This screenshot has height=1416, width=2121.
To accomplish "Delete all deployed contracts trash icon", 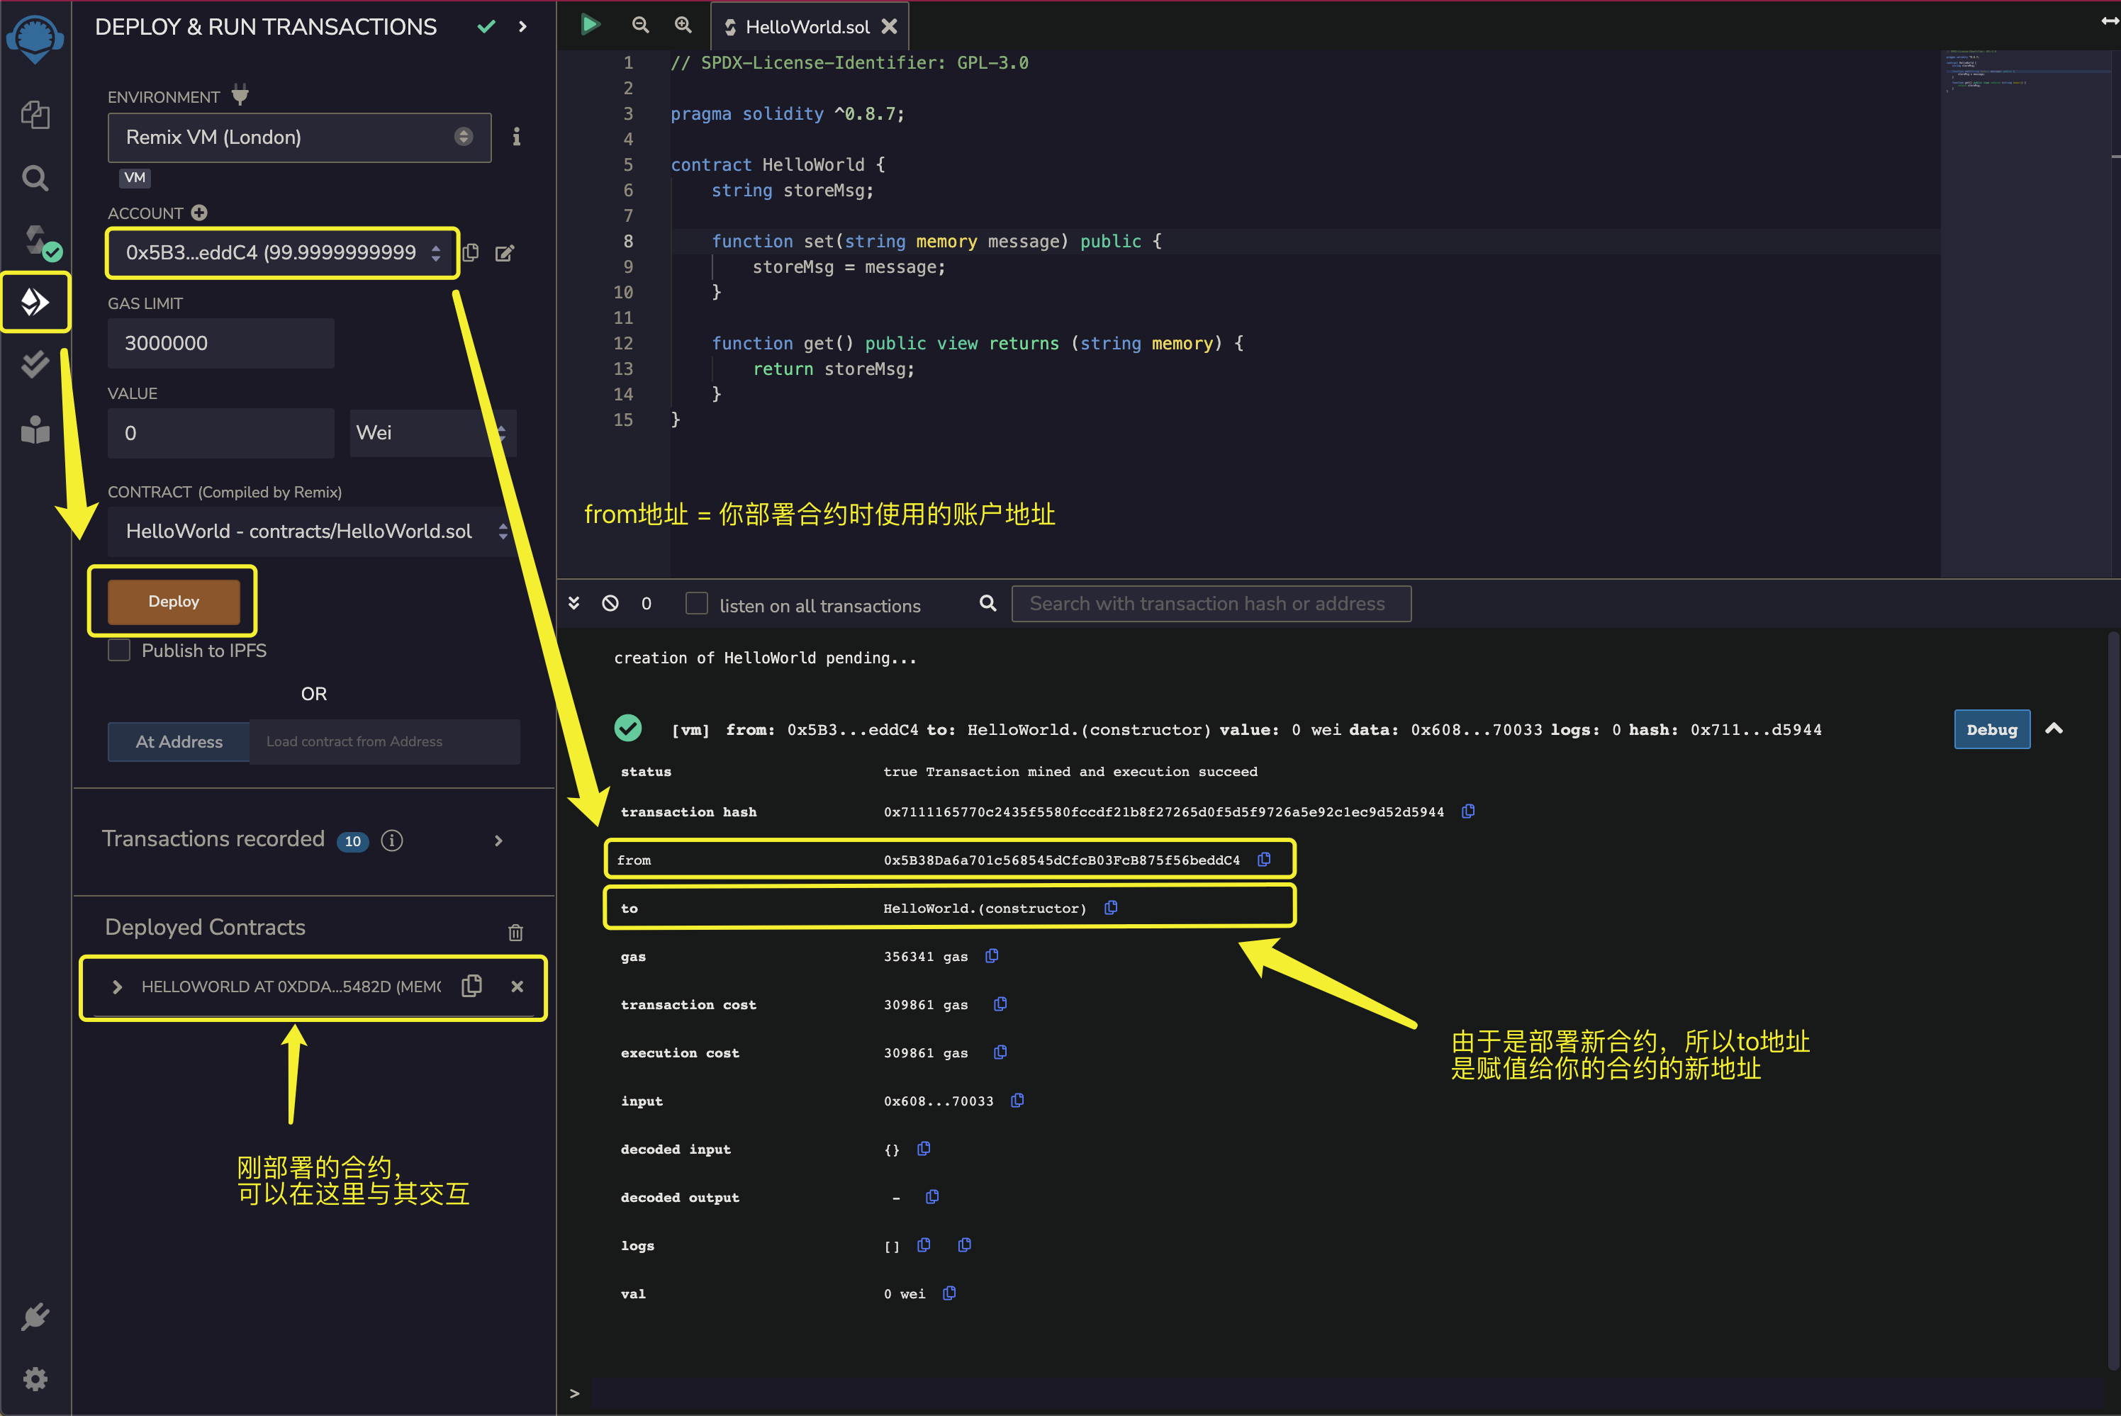I will [515, 932].
